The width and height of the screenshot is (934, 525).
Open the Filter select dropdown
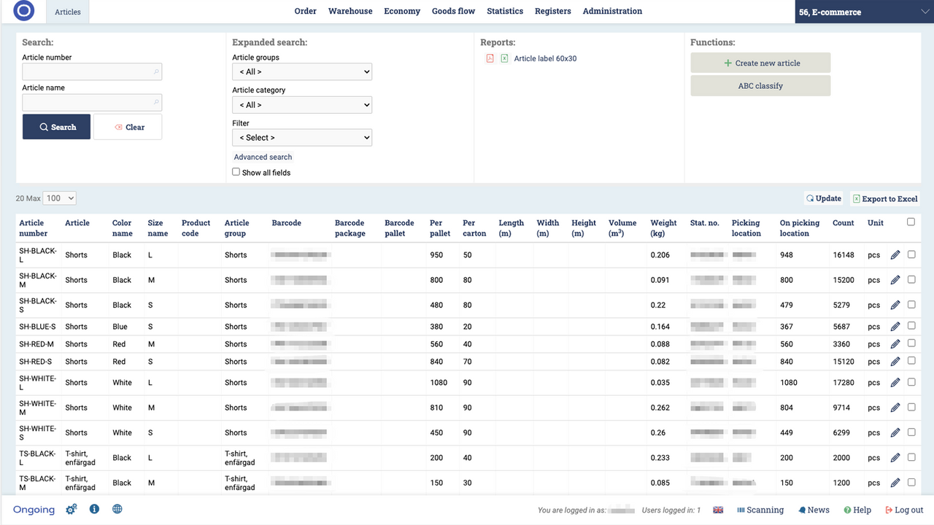[302, 137]
